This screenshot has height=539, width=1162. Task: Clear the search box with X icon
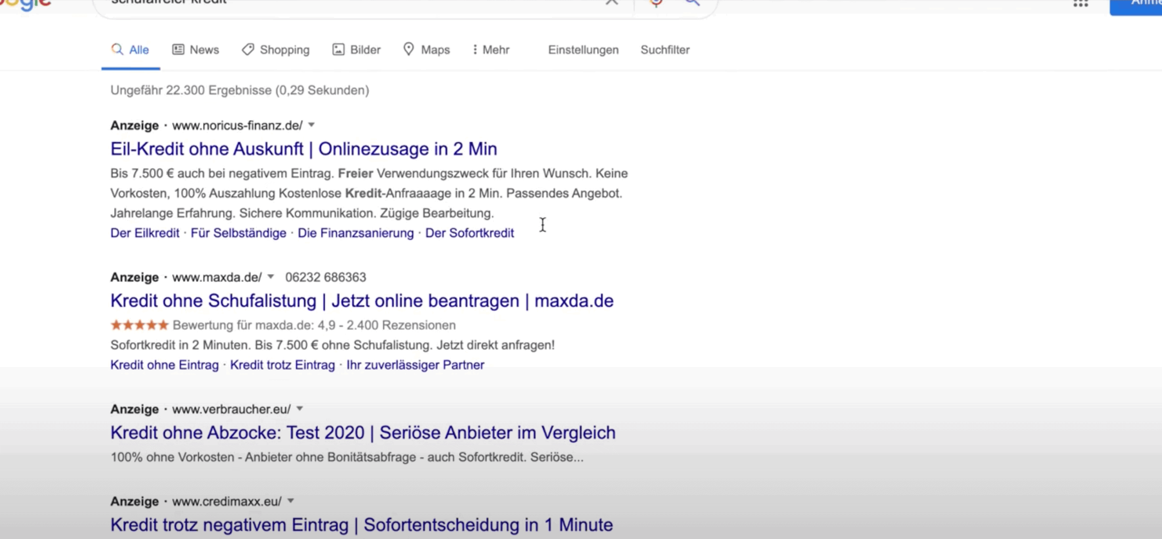(612, 2)
